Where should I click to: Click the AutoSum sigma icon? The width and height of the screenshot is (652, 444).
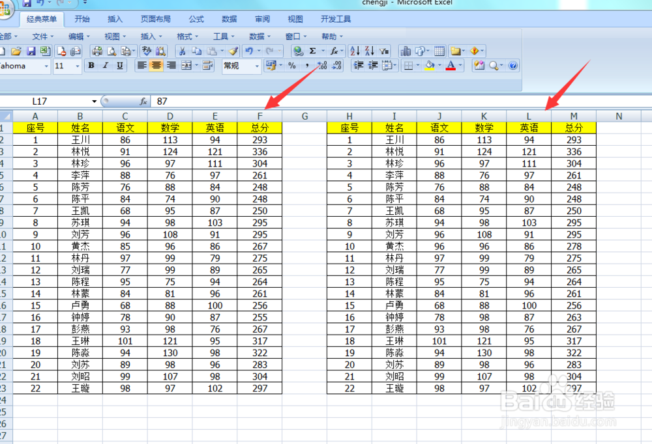[x=312, y=51]
